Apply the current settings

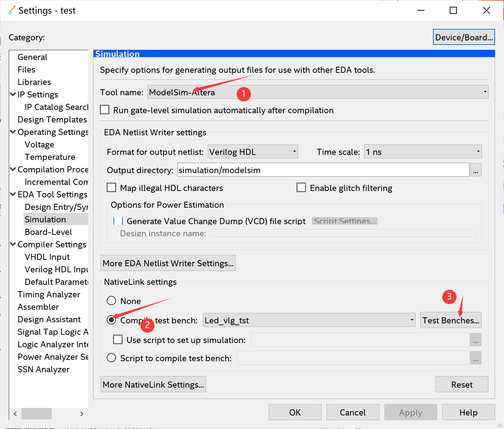coord(410,412)
